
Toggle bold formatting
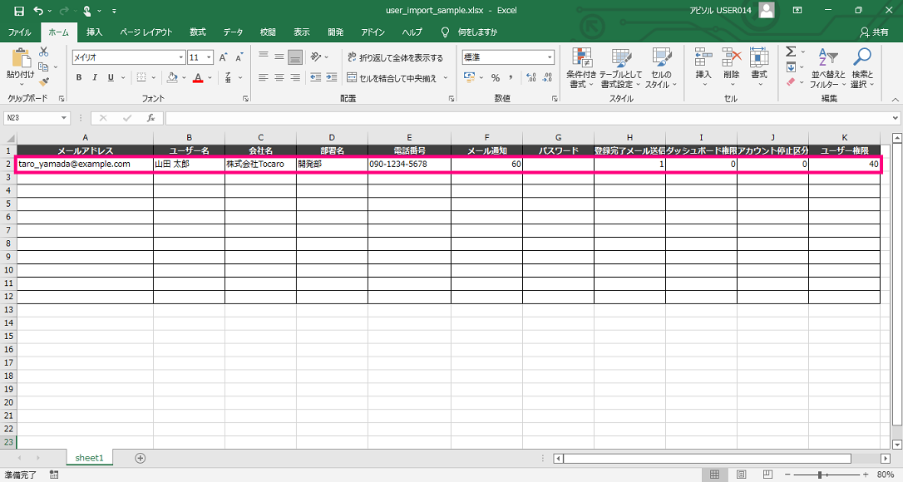click(x=80, y=77)
